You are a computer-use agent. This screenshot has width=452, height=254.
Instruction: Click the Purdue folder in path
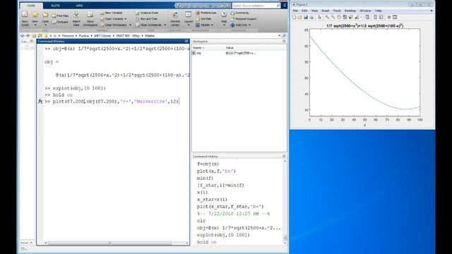[84, 36]
